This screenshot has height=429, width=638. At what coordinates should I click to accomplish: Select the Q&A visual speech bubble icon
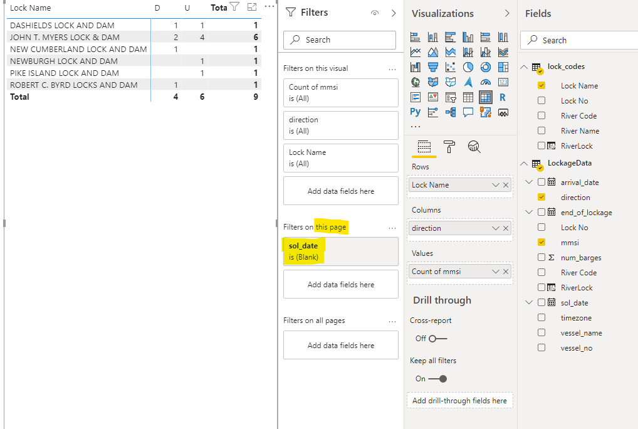tap(468, 112)
